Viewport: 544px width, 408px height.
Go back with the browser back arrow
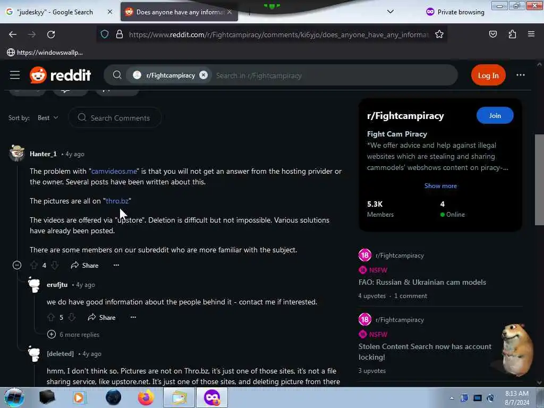[13, 35]
